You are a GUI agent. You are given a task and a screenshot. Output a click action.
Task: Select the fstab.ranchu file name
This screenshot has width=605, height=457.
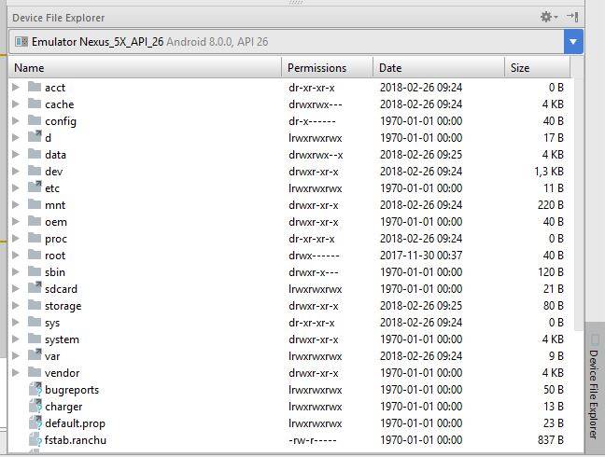click(x=76, y=440)
